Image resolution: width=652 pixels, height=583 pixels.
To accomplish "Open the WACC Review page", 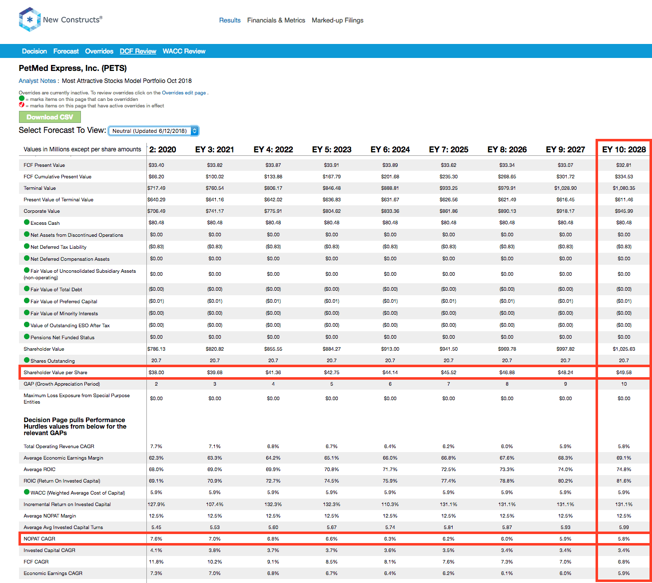I will pos(184,51).
